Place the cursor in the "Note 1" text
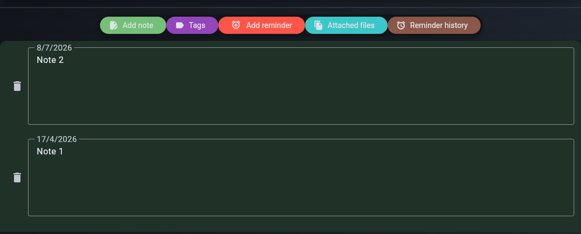 pyautogui.click(x=50, y=152)
